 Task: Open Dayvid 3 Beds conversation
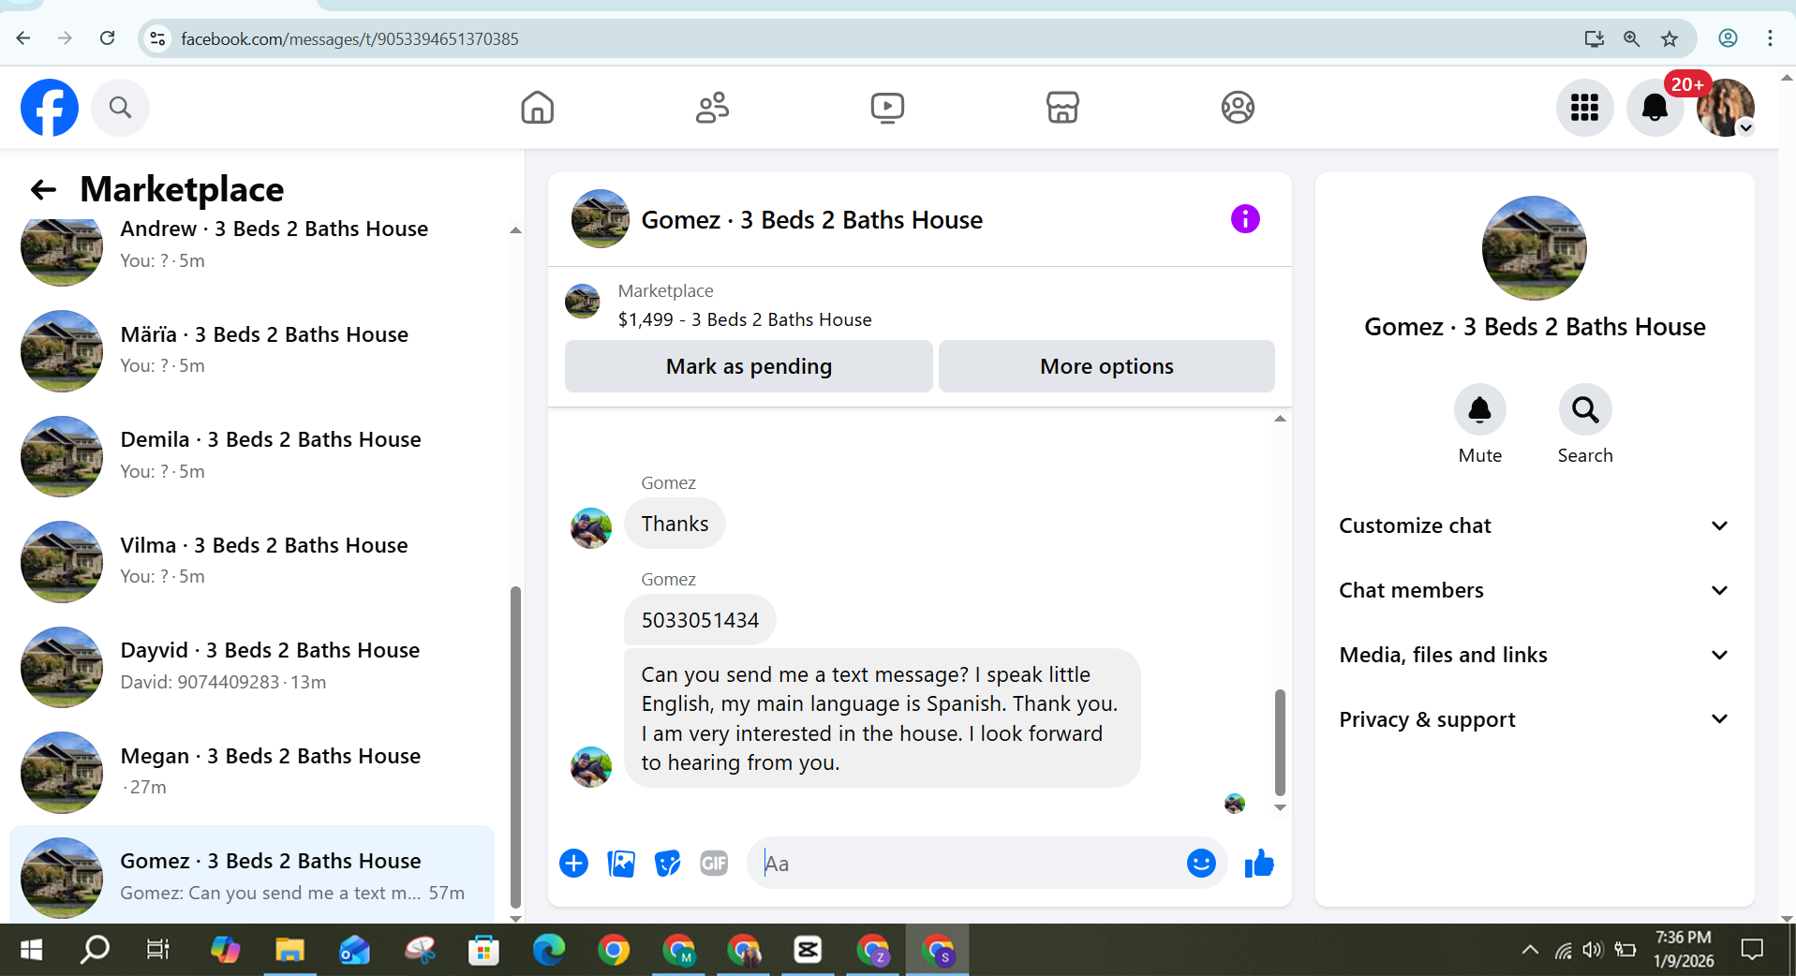[x=251, y=667]
